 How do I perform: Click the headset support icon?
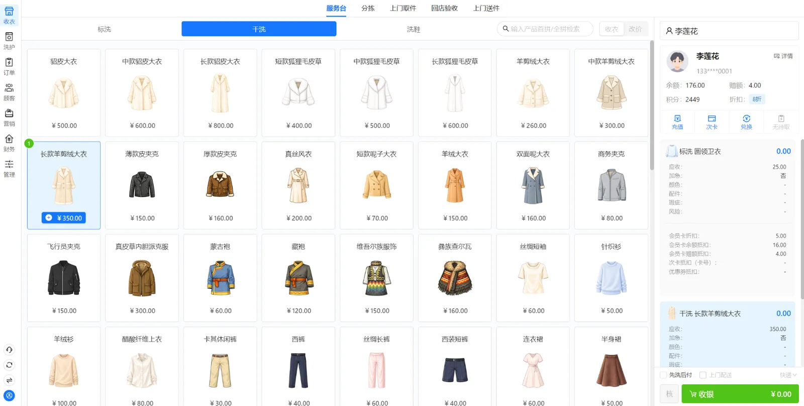tap(9, 350)
